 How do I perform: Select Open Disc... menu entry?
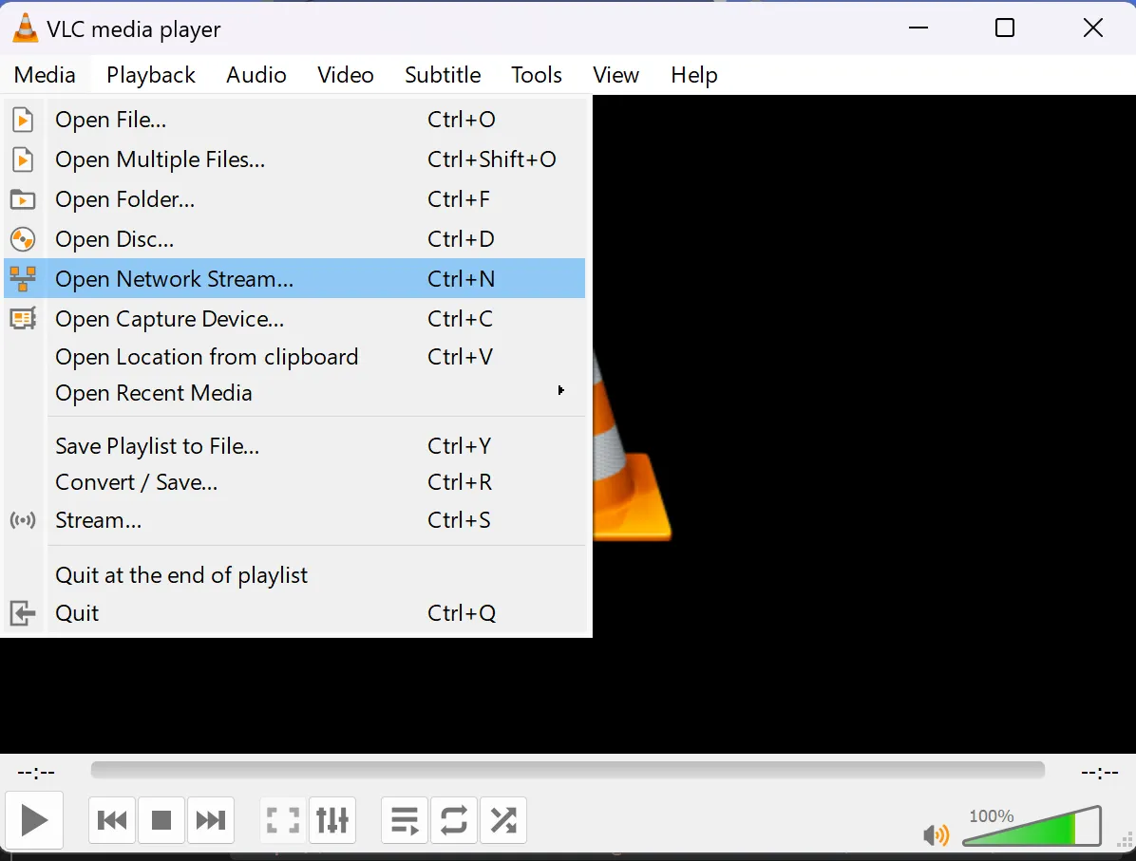click(294, 239)
